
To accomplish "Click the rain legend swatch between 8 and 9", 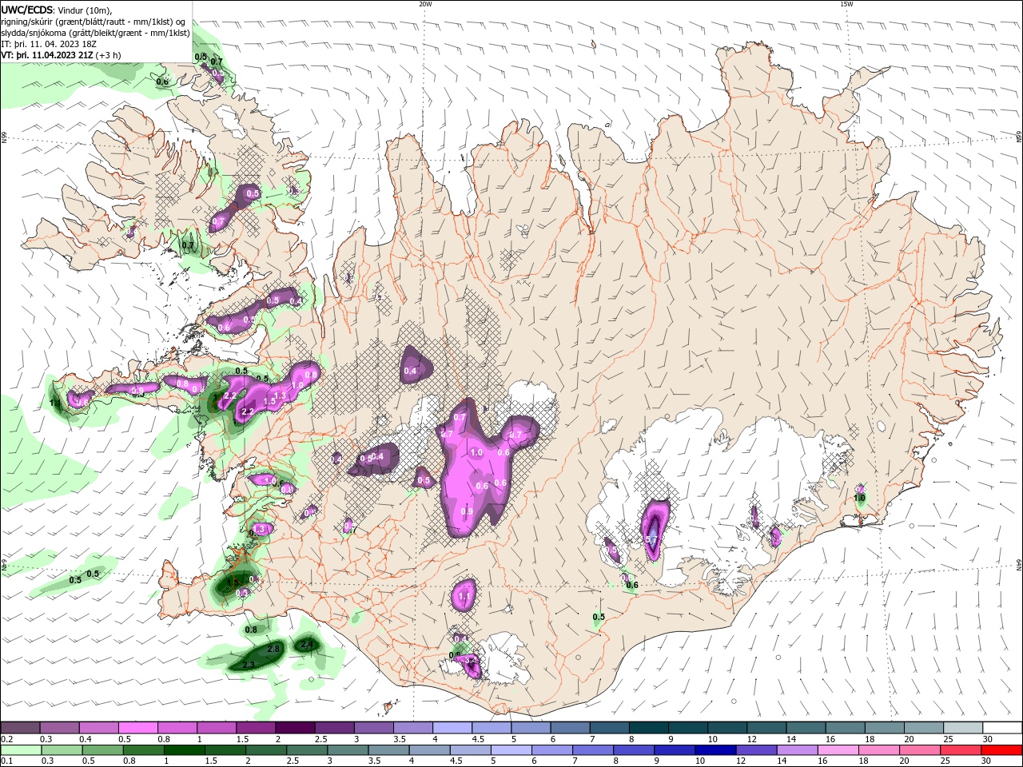I will (634, 750).
